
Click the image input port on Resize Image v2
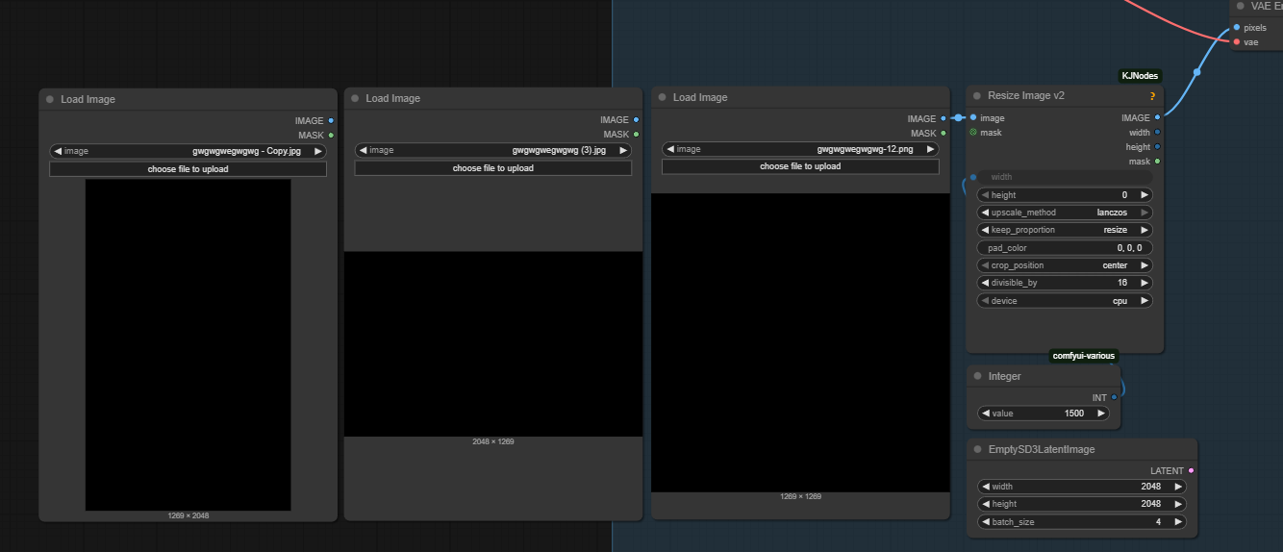[973, 117]
